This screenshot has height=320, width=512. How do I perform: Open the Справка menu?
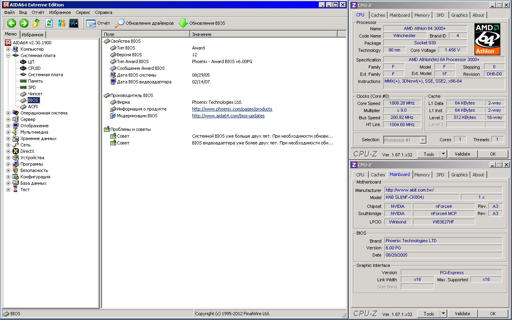[104, 12]
